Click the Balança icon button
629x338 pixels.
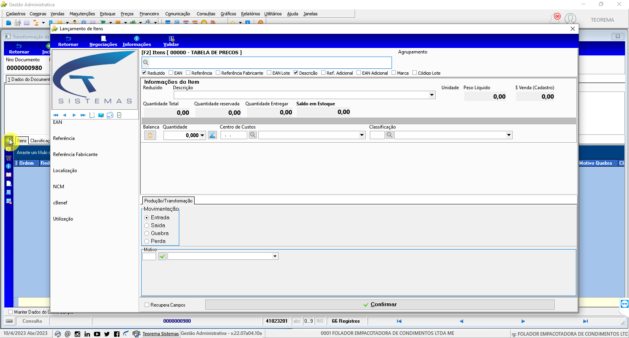point(150,135)
